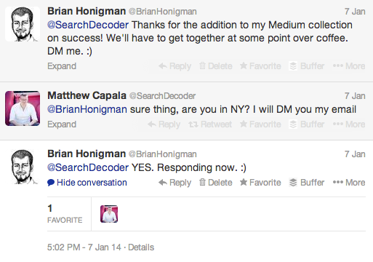Open @SearchDecoder mention in first tweet
373x262 pixels.
[x=88, y=25]
